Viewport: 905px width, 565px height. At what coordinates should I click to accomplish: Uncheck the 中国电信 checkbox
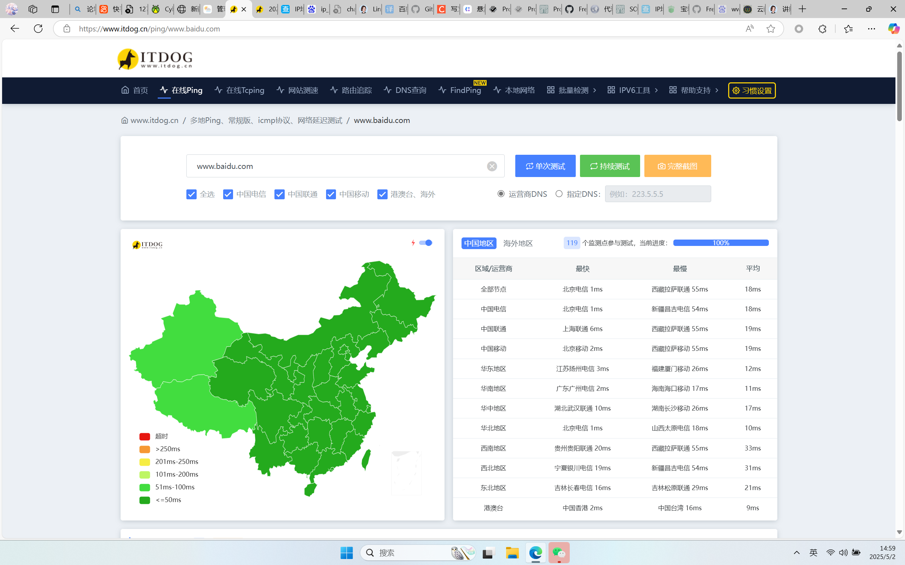coord(228,194)
